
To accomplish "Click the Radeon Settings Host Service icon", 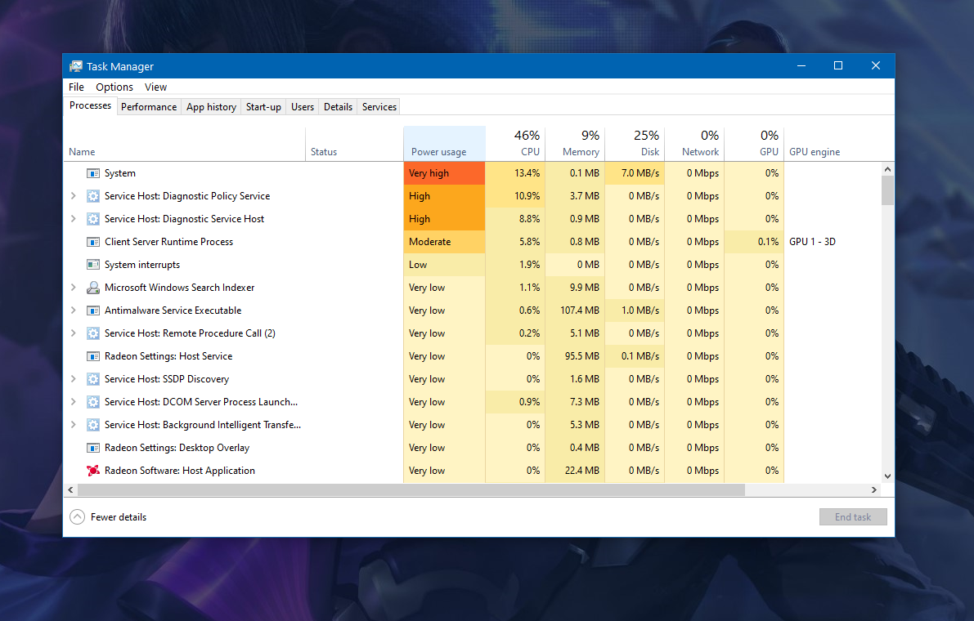I will [x=93, y=356].
